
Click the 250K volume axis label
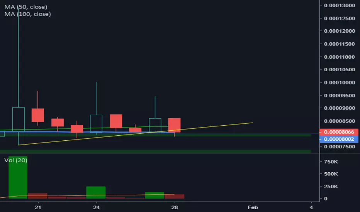pyautogui.click(x=331, y=186)
